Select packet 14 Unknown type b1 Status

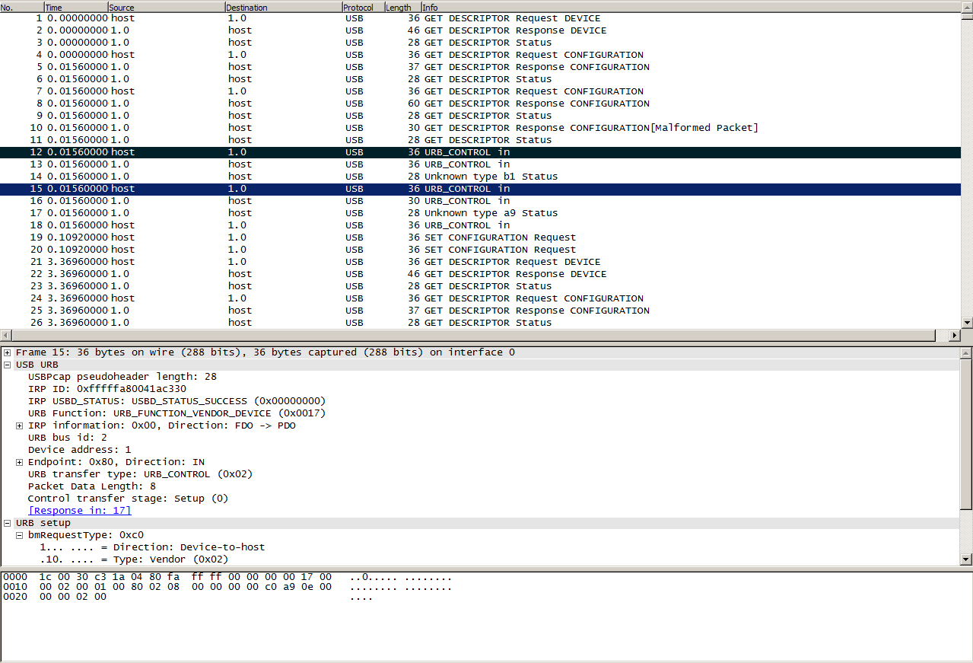456,177
